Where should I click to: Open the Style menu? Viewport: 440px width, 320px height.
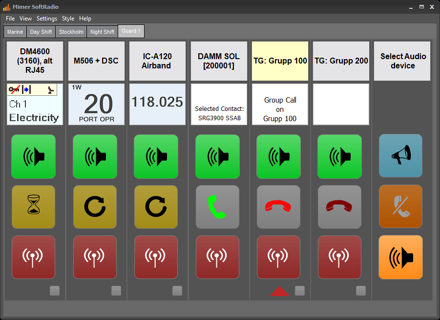pos(68,19)
